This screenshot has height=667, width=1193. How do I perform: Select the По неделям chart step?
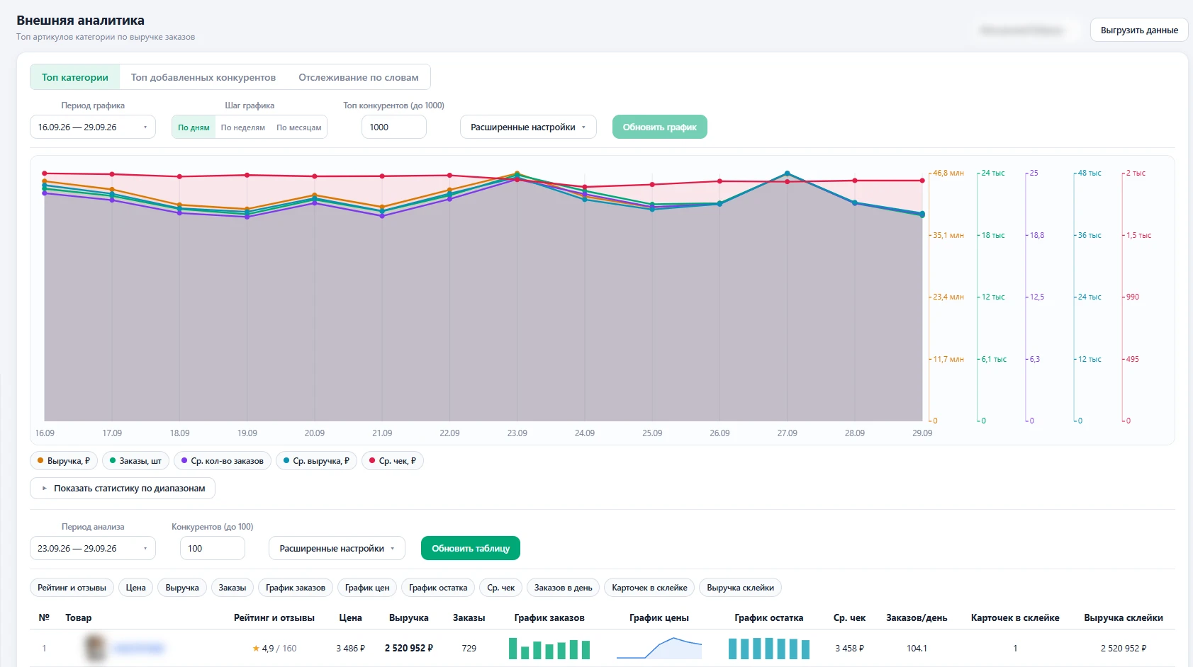243,127
